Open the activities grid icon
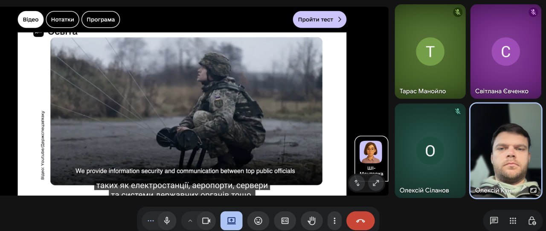Viewport: 546px width, 231px height. click(513, 221)
